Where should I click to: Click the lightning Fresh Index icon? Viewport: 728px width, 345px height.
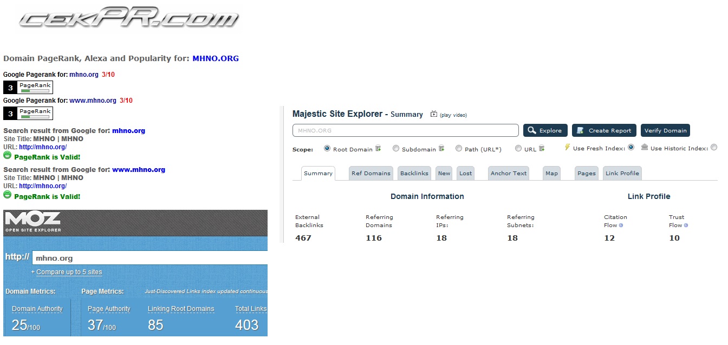567,147
